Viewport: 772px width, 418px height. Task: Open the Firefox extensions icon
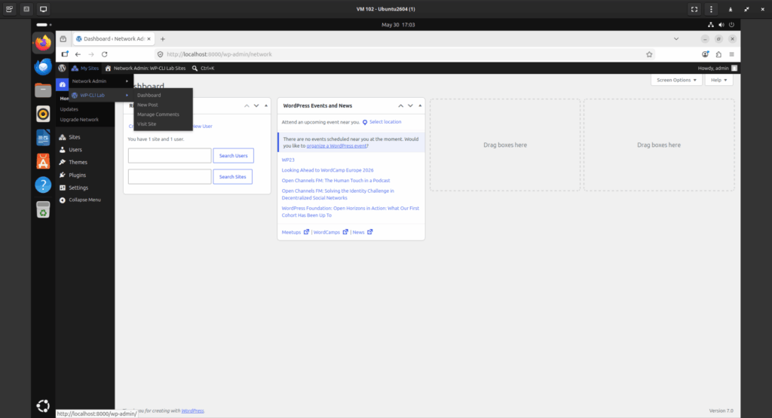click(x=718, y=54)
